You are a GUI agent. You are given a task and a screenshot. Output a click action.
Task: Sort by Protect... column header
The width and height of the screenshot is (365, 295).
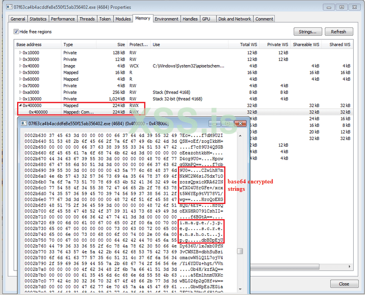(x=139, y=45)
